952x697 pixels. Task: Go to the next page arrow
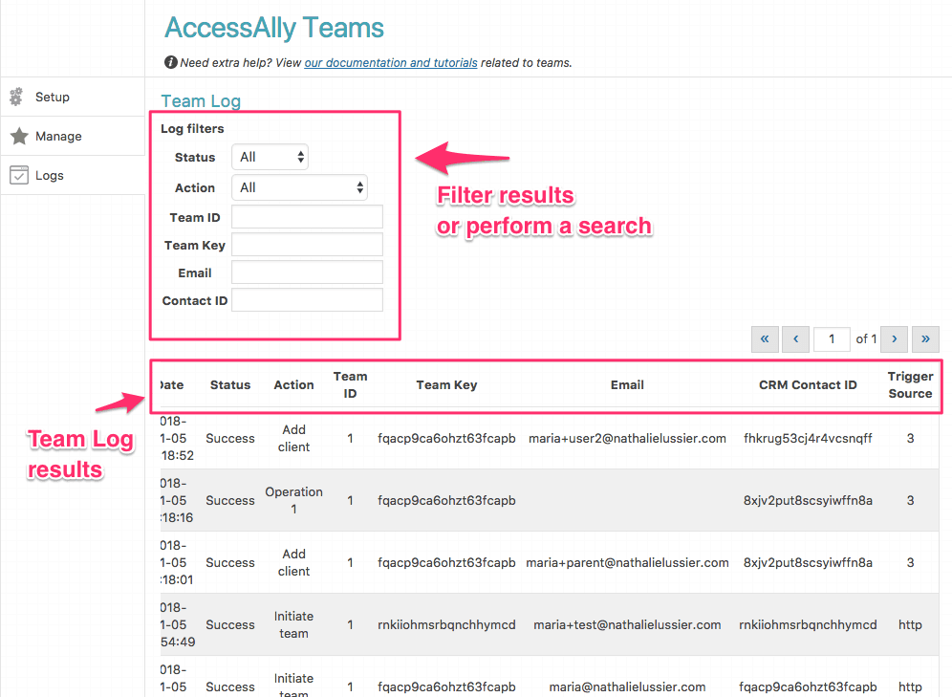coord(894,339)
